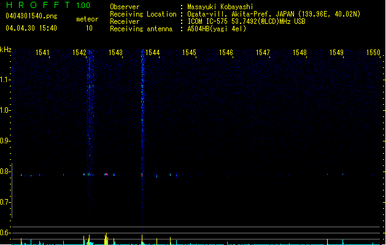The height and width of the screenshot is (245, 386).
Task: Click the 1.0 kHz axis label
Action: pyautogui.click(x=5, y=110)
